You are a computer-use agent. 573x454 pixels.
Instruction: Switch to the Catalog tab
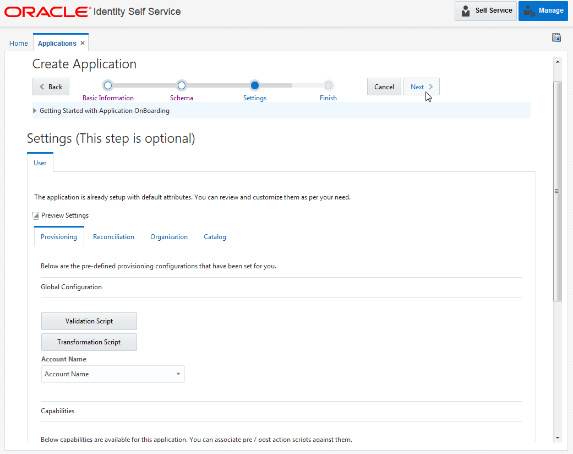[215, 236]
